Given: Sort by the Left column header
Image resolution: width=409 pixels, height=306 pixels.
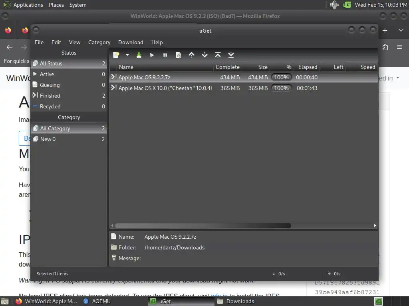Looking at the screenshot, I should [333, 67].
